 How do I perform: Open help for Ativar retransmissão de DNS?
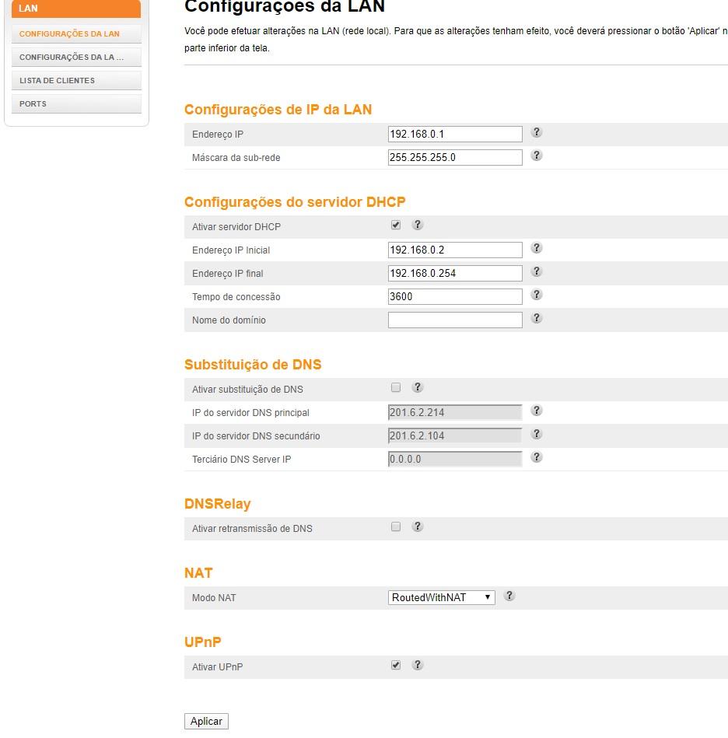(418, 526)
